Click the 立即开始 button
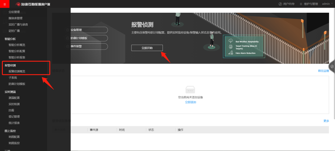This screenshot has width=335, height=151. tap(147, 48)
